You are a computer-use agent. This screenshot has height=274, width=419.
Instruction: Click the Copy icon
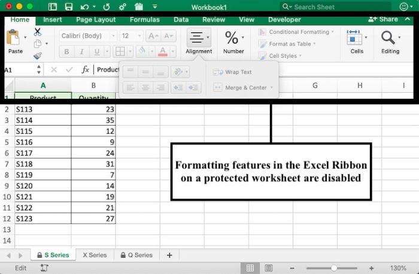coord(38,44)
